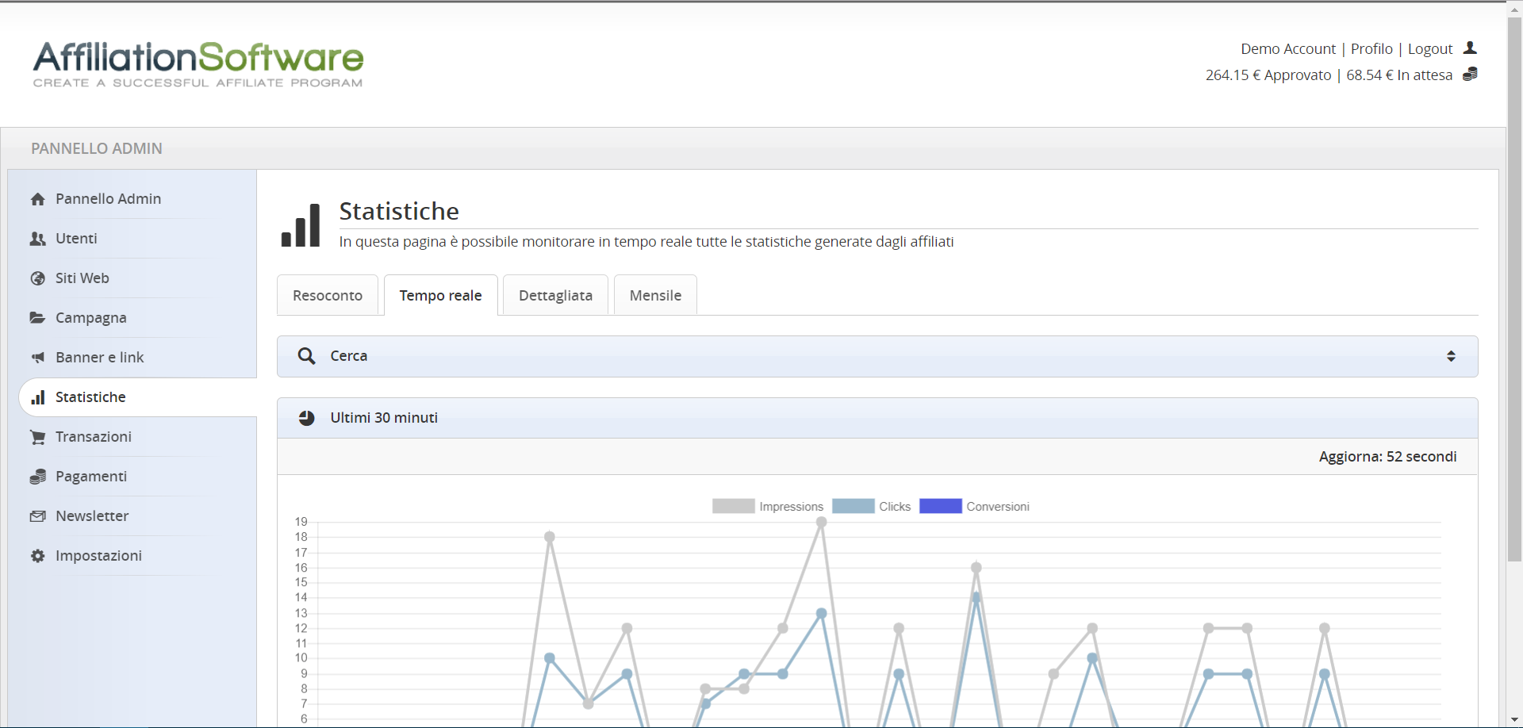The width and height of the screenshot is (1523, 728).
Task: Open the Utenti sidebar item
Action: 76,239
